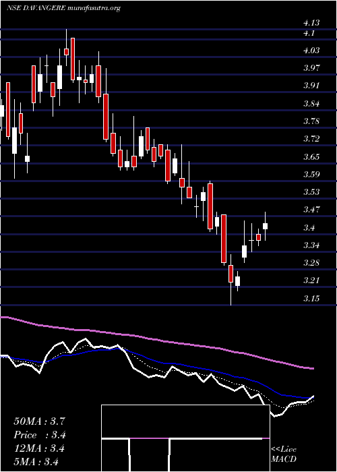Screen dimensions: 337x472
Task: Click the 3.97 price axis label
Action: point(311,67)
